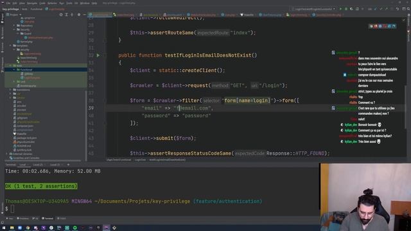411x231 pixels.
Task: Click the streamer webcam overlay
Action: [x=365, y=197]
